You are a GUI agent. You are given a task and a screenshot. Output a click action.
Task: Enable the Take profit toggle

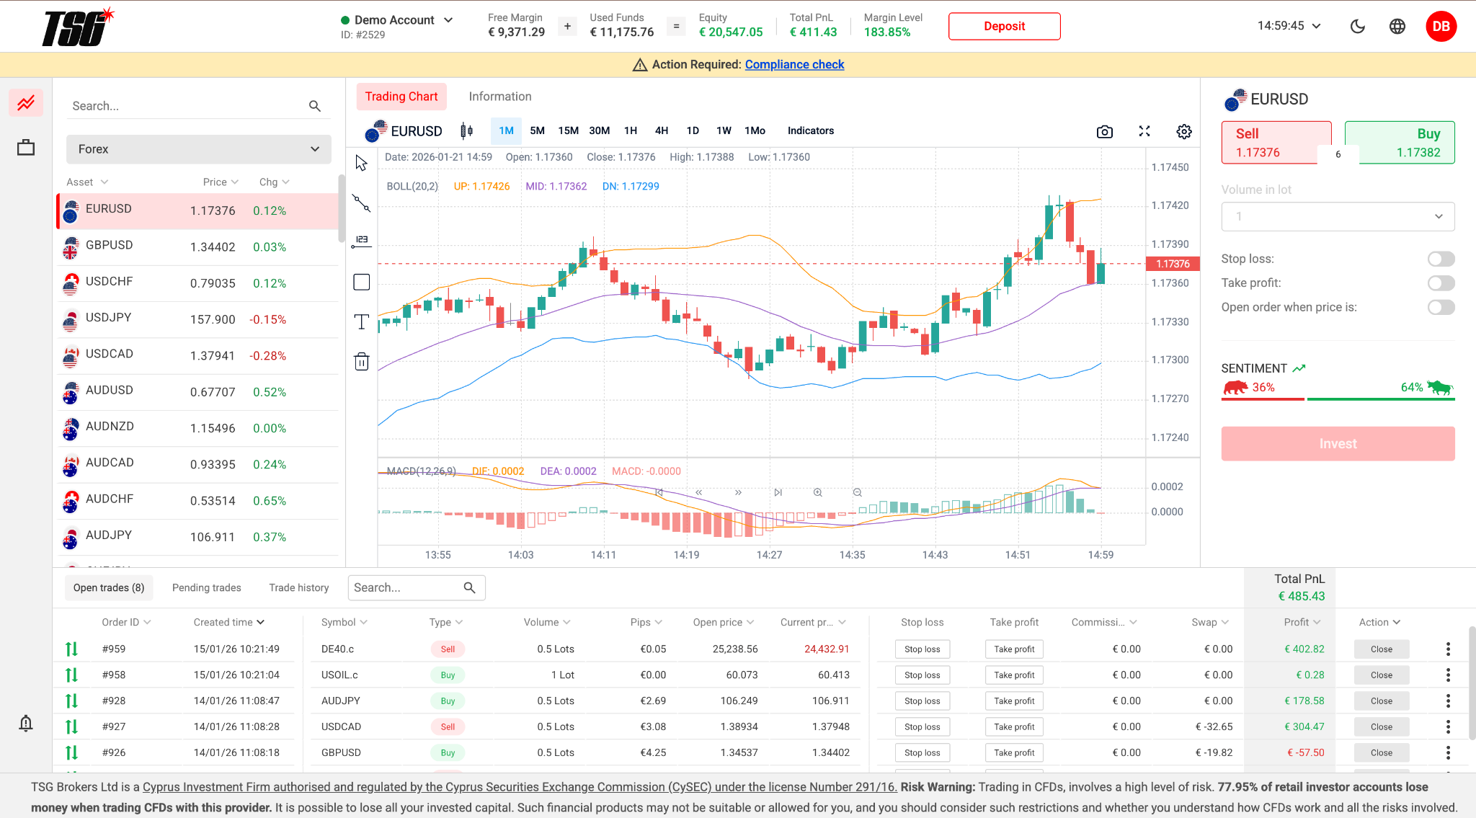click(1441, 283)
